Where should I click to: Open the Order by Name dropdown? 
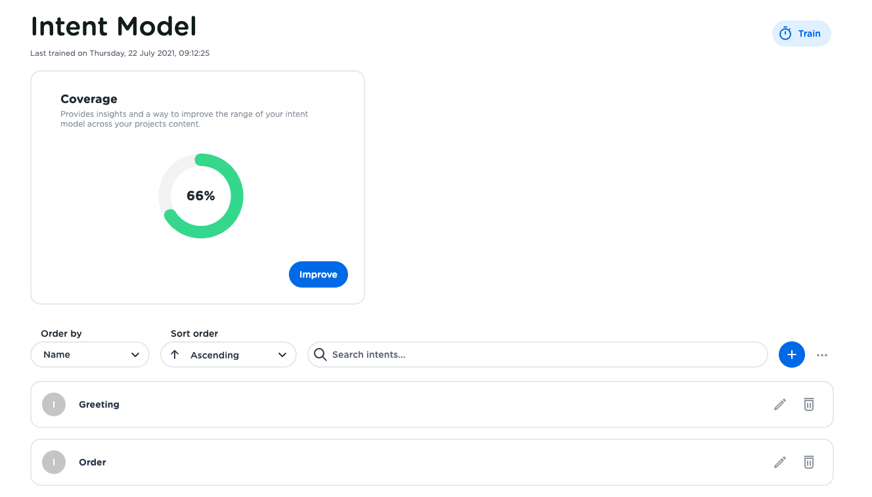tap(90, 355)
